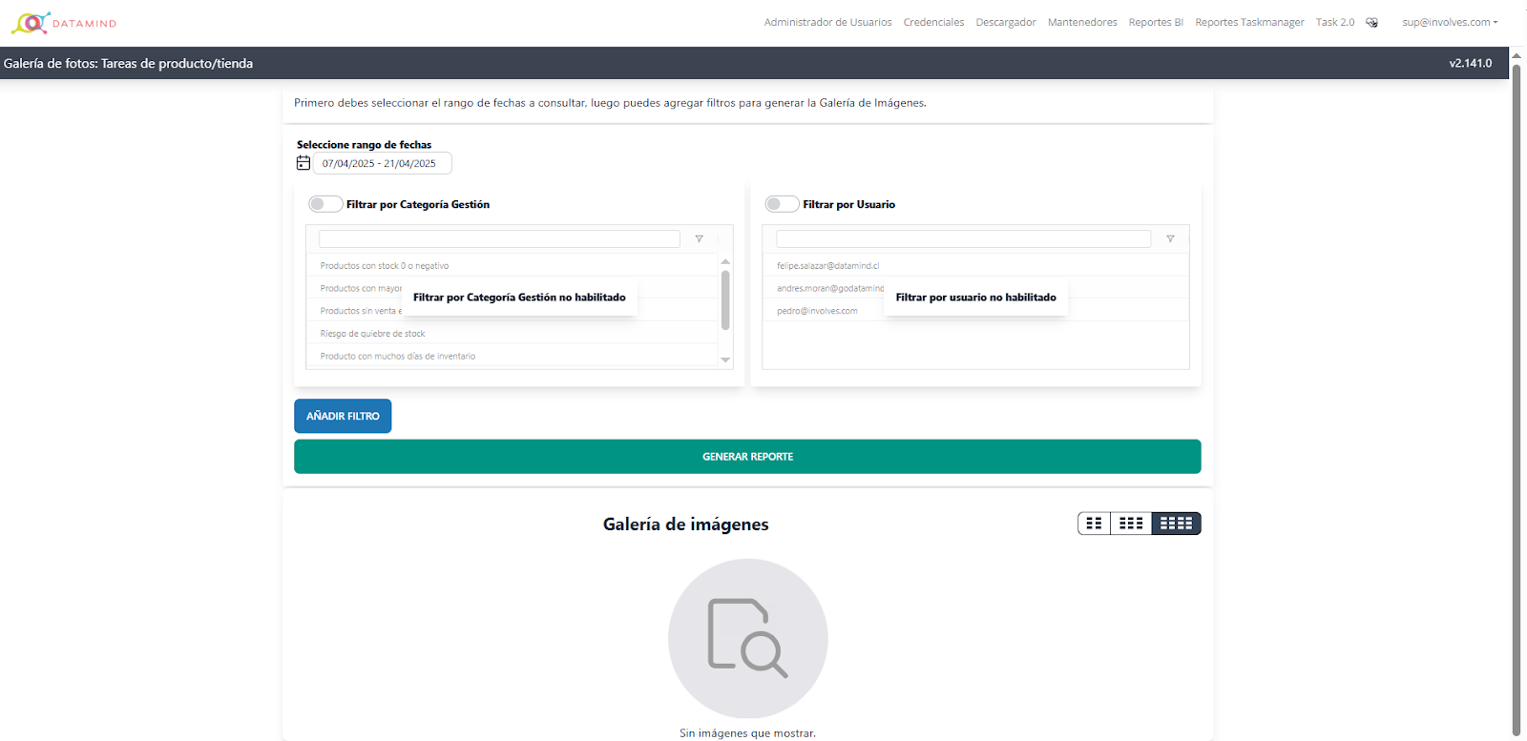Viewport: 1527px width, 741px height.
Task: Click the Datamind logo
Action: point(63,23)
